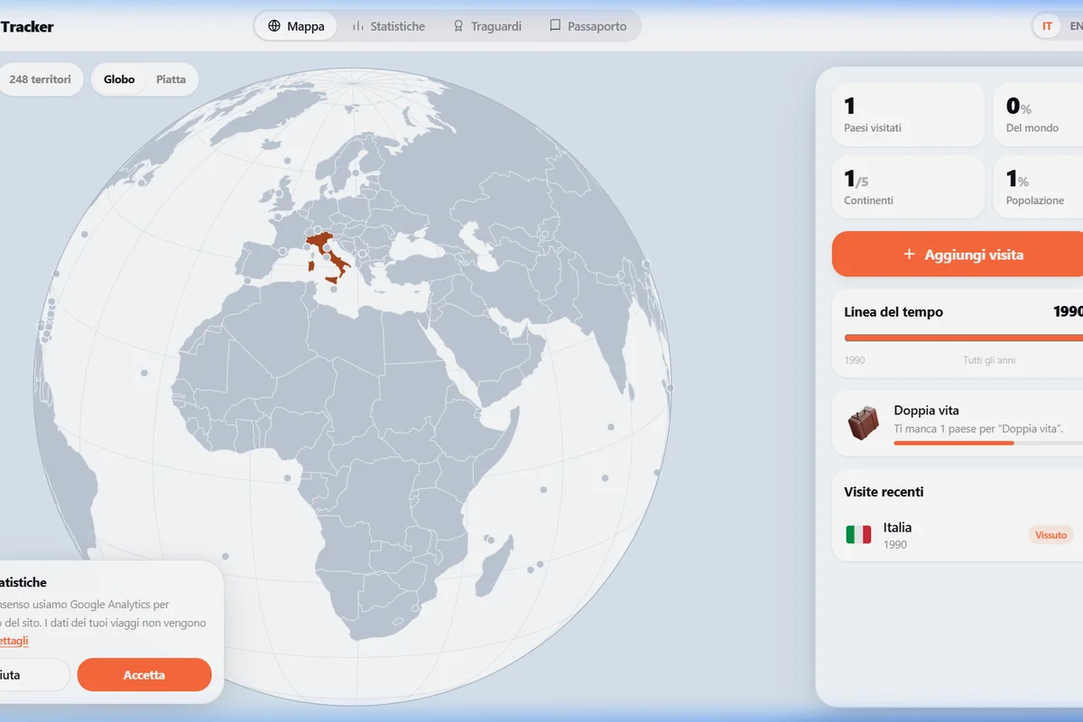Click the plus icon in Aggiungi visita
The width and height of the screenshot is (1083, 722).
pyautogui.click(x=910, y=255)
